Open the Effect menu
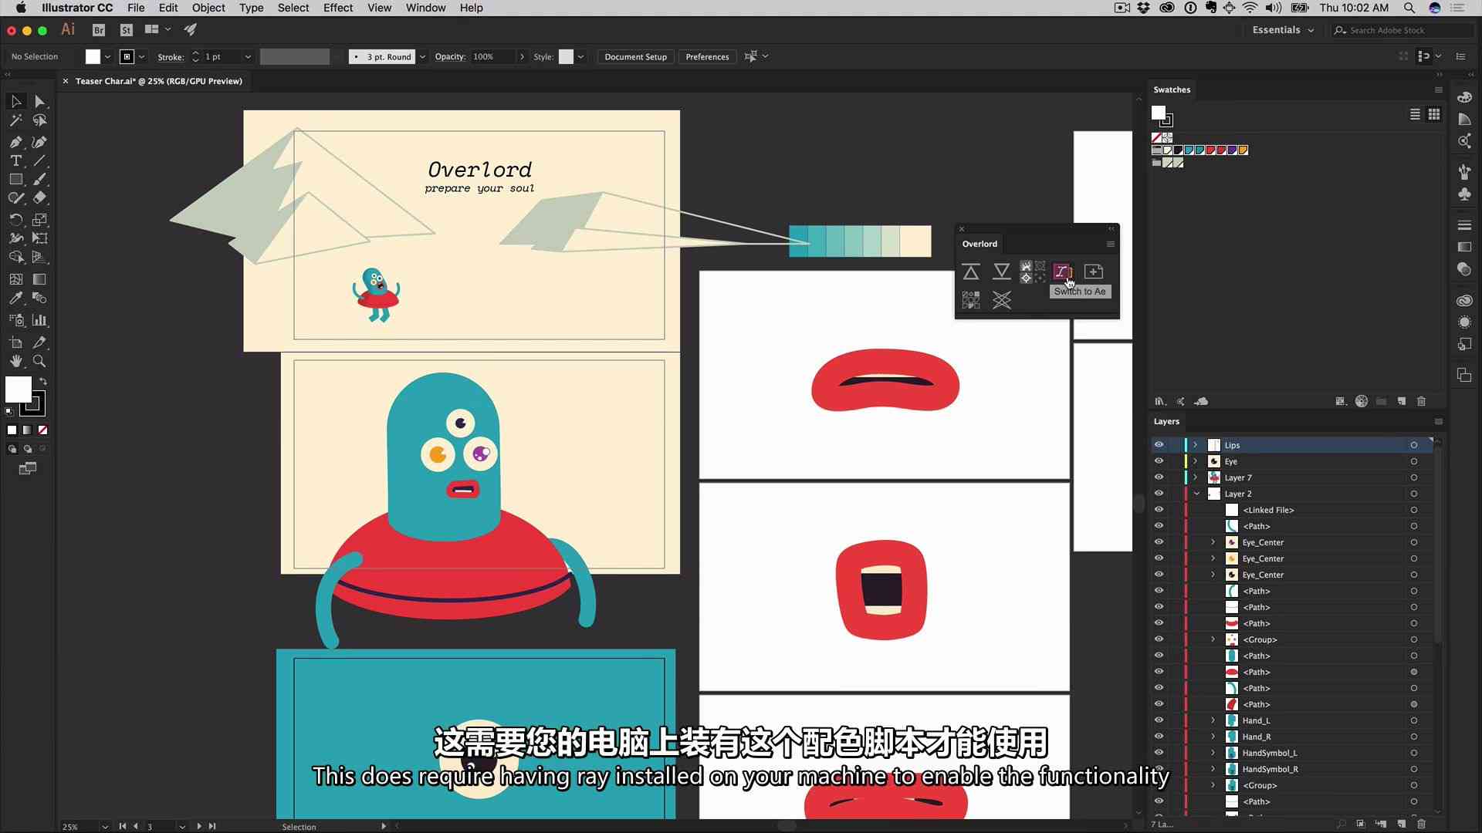 (338, 7)
